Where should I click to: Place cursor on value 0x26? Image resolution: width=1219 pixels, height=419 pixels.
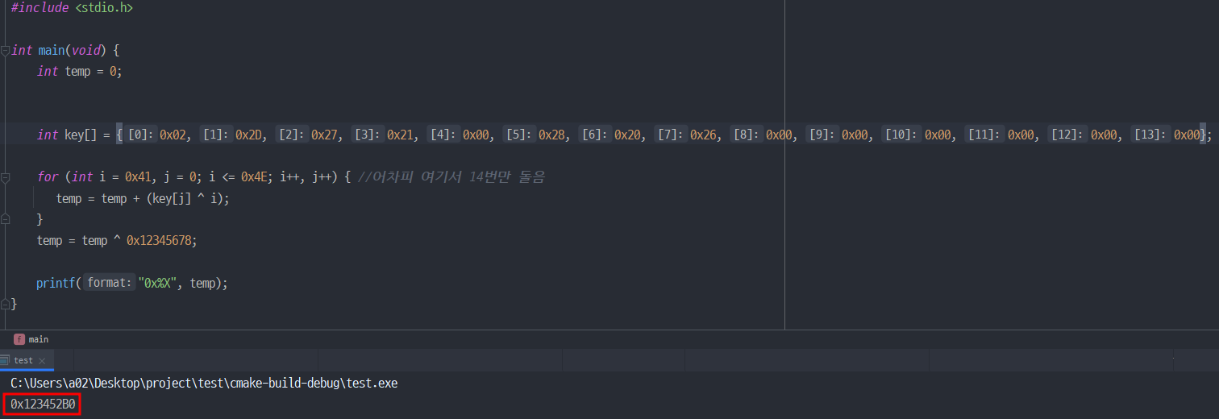[x=703, y=135]
